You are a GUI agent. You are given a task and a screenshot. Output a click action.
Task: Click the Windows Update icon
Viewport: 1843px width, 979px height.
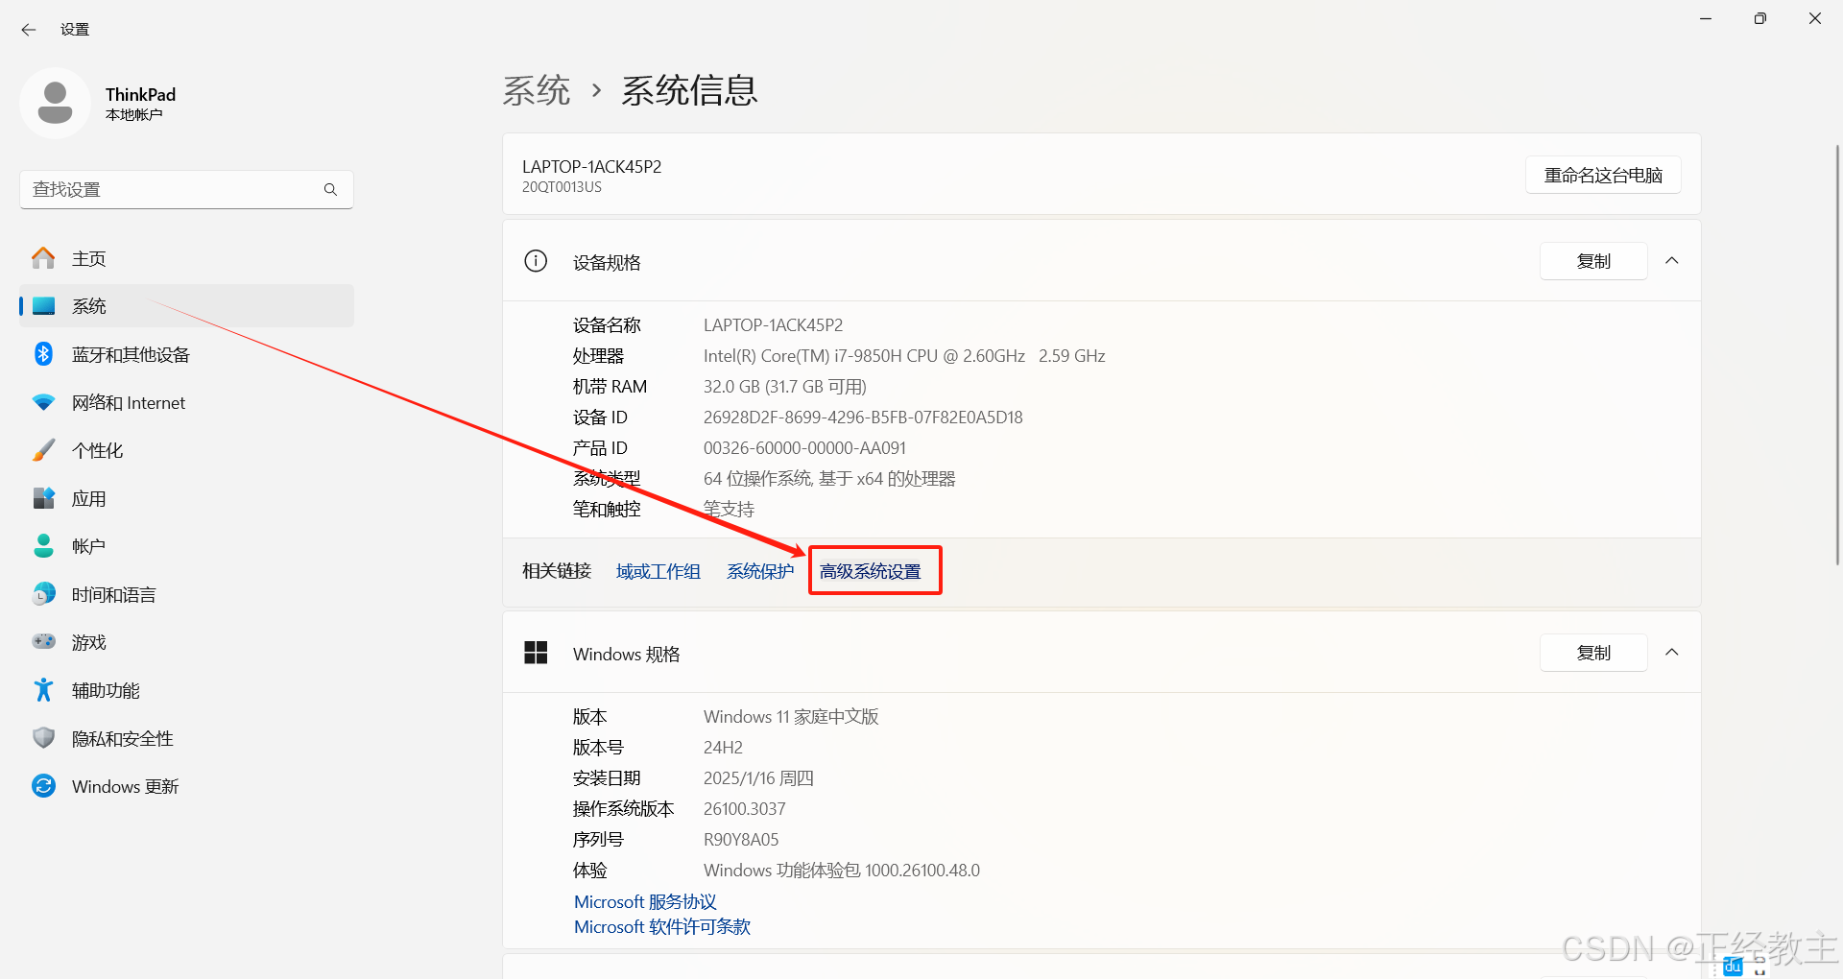[43, 786]
